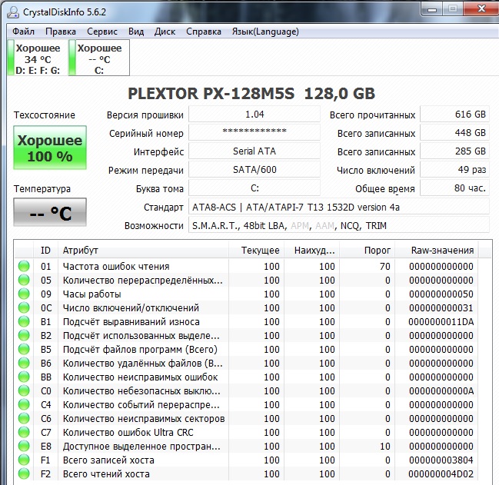Click the temperature -- °C button
The image size is (499, 485).
[50, 212]
